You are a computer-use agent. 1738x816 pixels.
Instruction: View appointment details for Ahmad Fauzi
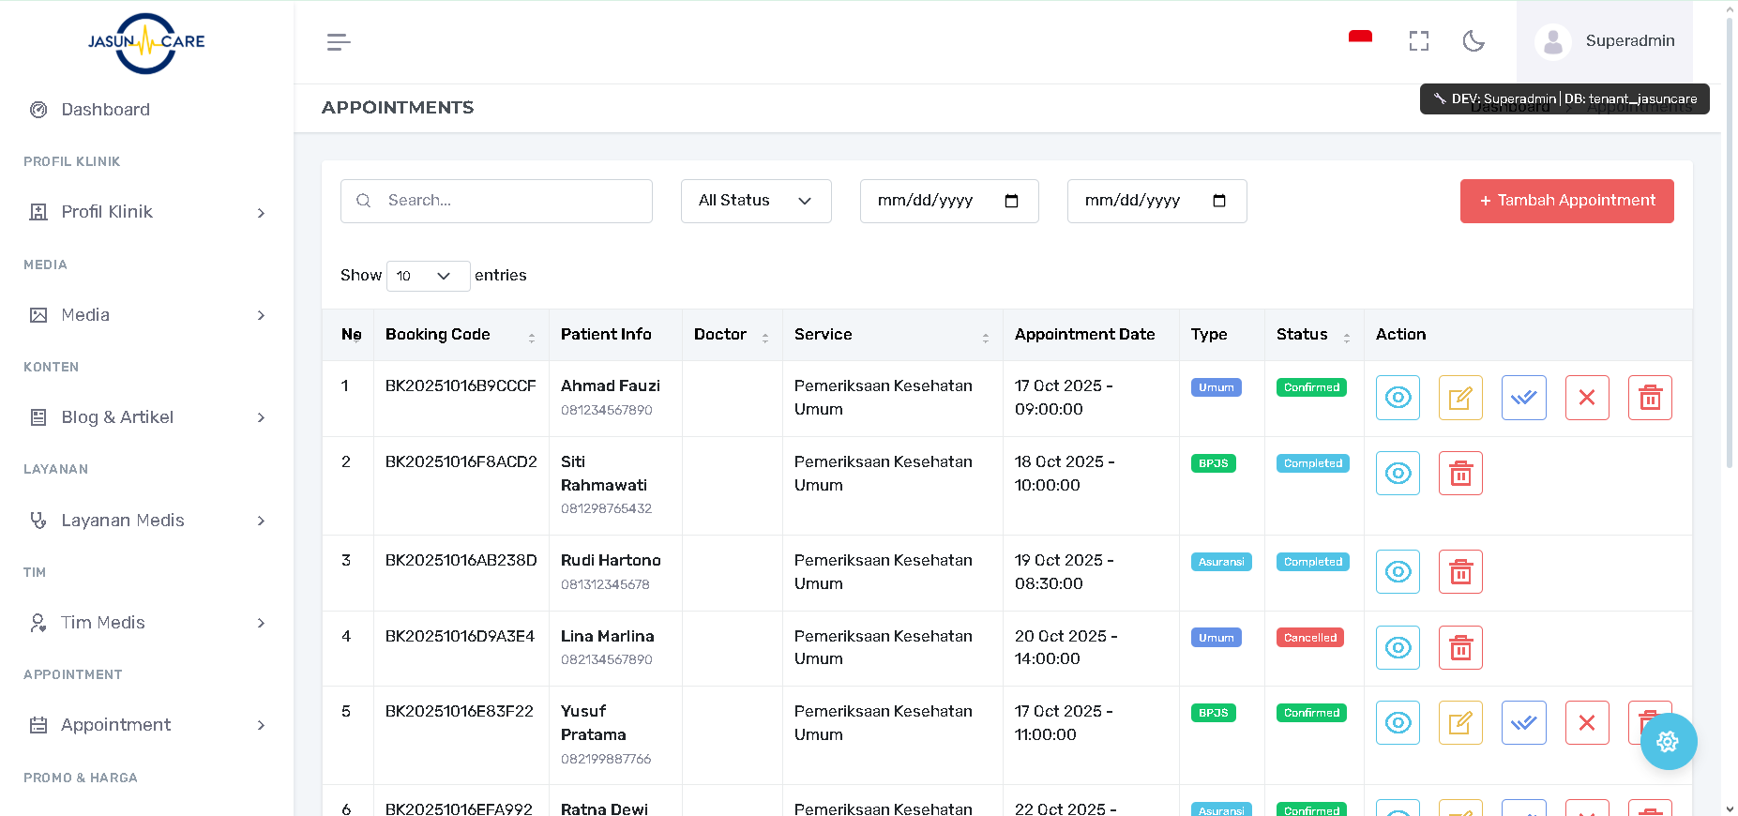pyautogui.click(x=1398, y=398)
